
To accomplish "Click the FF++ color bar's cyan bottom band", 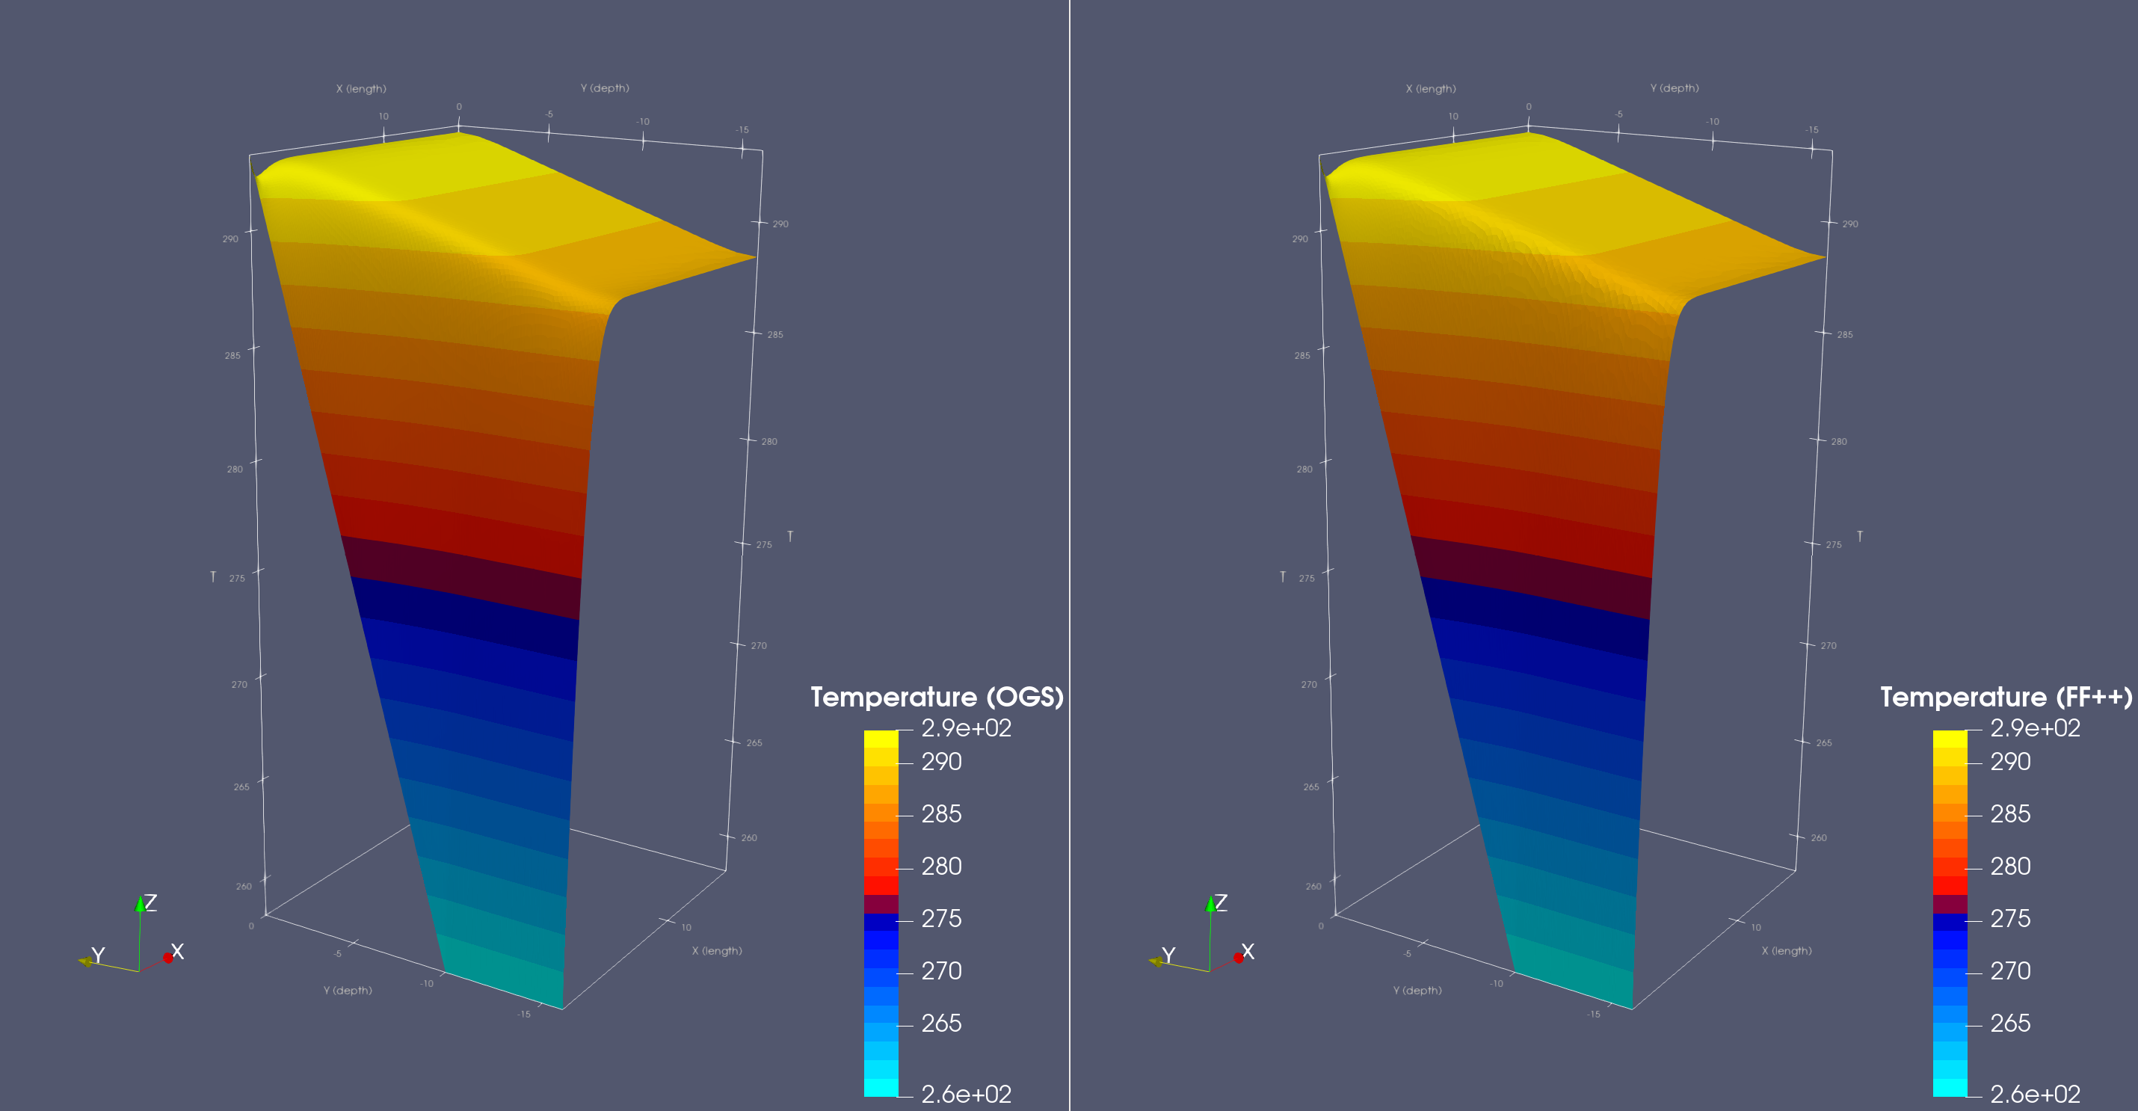I will [x=1950, y=1087].
